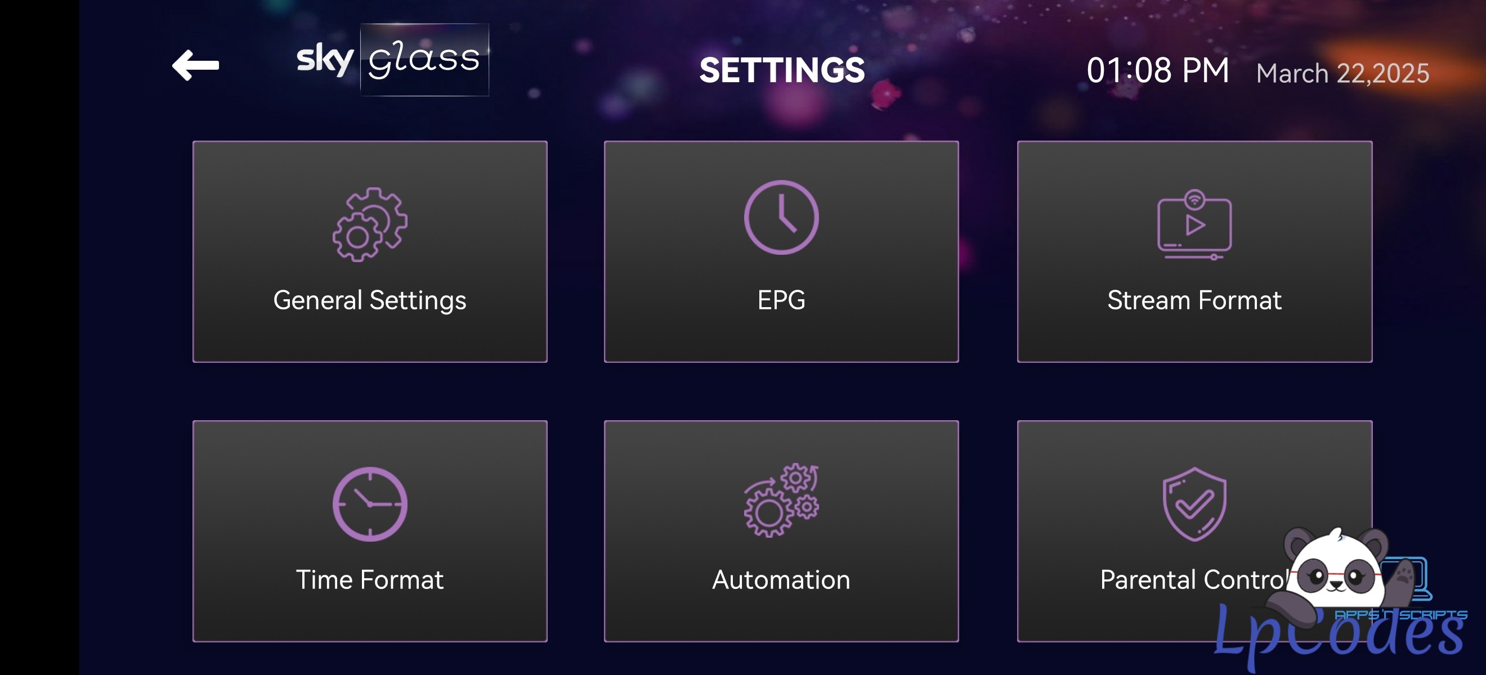Viewport: 1486px width, 675px height.
Task: Click the General Settings gears icon
Action: point(370,224)
